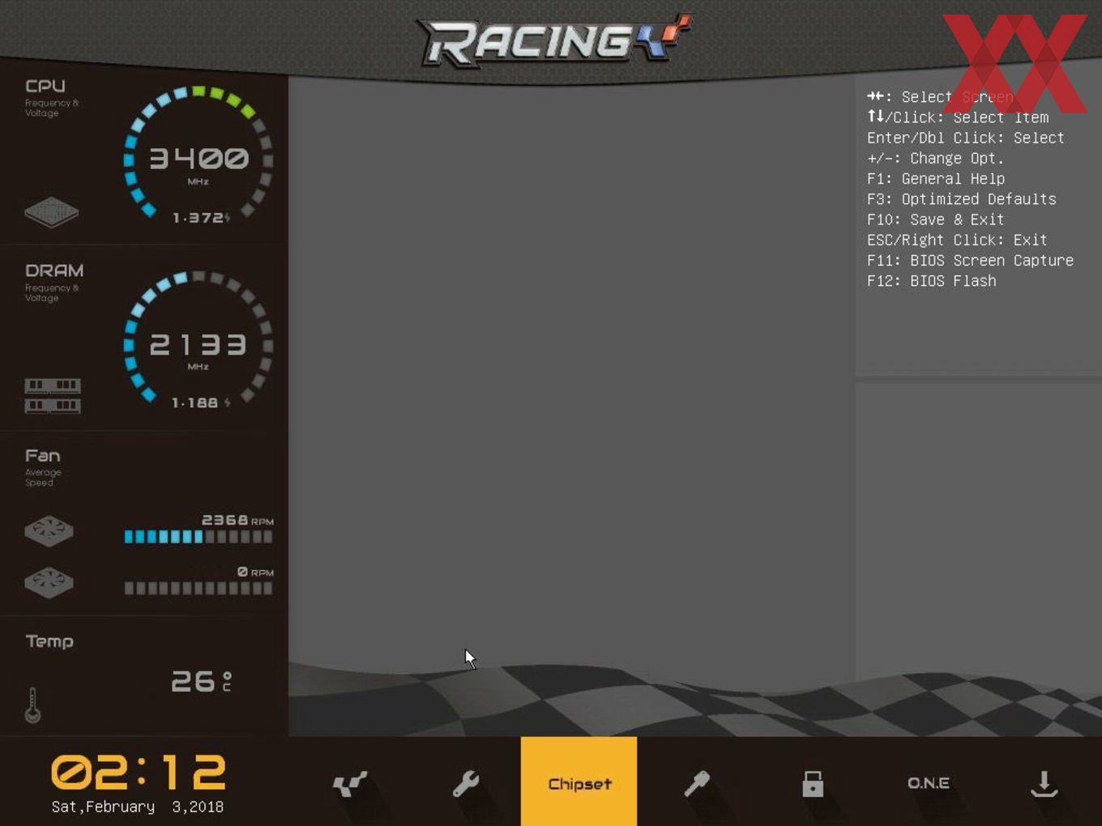
Task: Click the CPU 3400 MHz frequency gauge
Action: coord(199,154)
